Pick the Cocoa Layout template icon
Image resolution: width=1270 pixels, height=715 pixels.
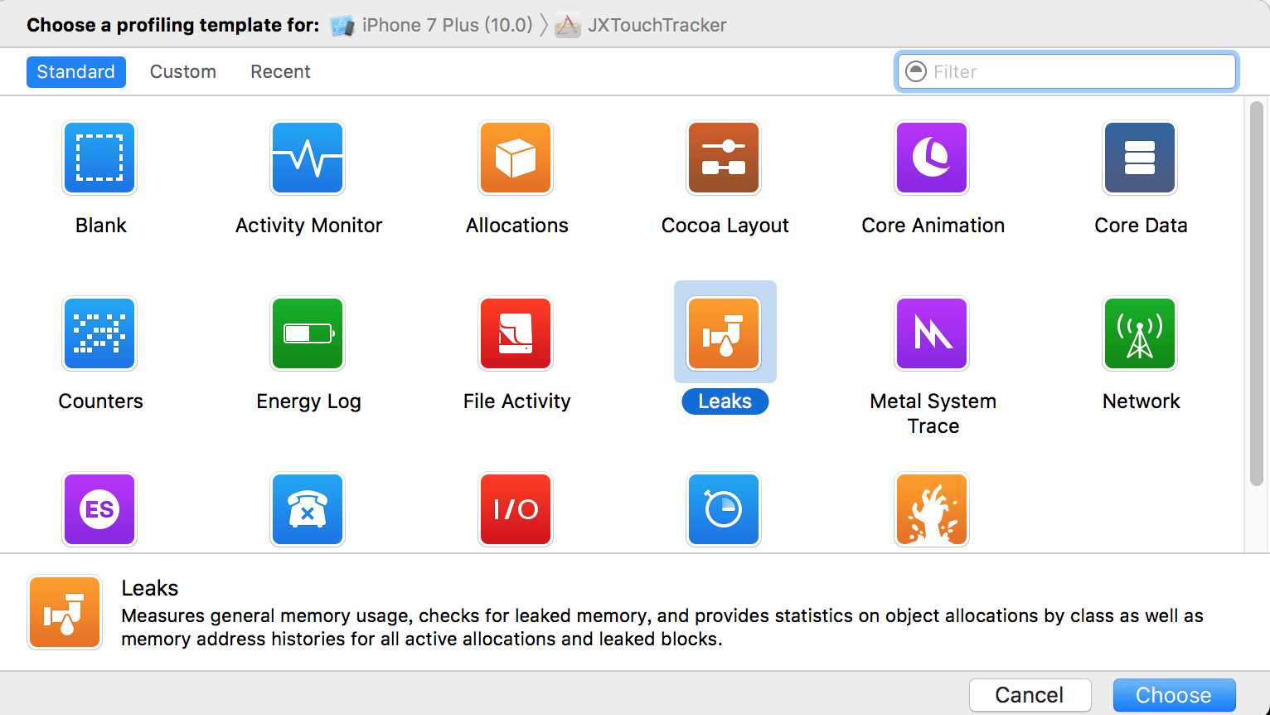(724, 158)
